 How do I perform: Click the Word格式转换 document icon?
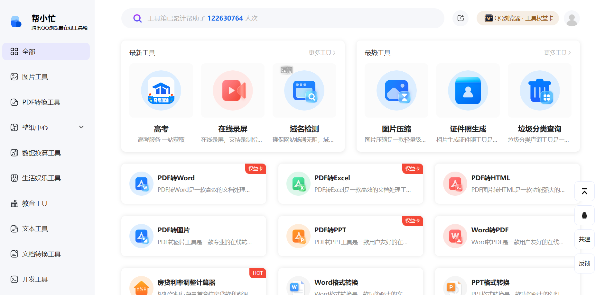pyautogui.click(x=298, y=286)
